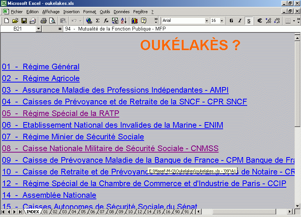Switch to sheet tab 05
Screen dimensions: 301x217
[83, 212]
